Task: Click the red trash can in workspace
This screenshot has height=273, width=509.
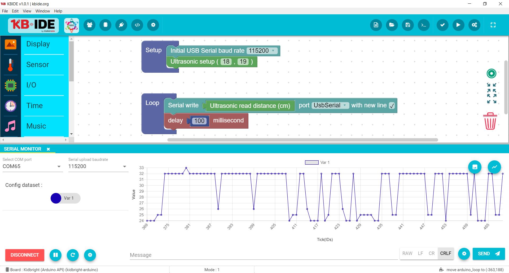Action: pos(490,121)
